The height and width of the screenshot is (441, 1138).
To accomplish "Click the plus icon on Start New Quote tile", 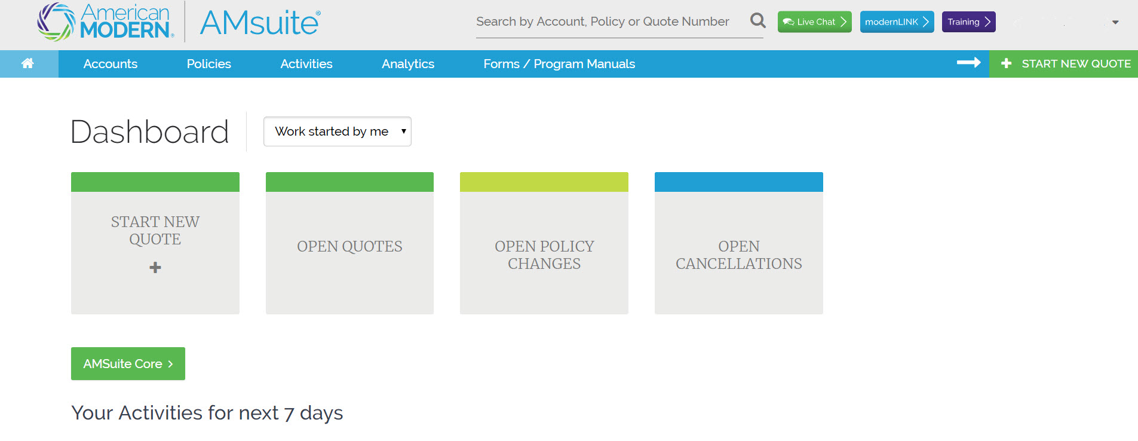I will 155,267.
